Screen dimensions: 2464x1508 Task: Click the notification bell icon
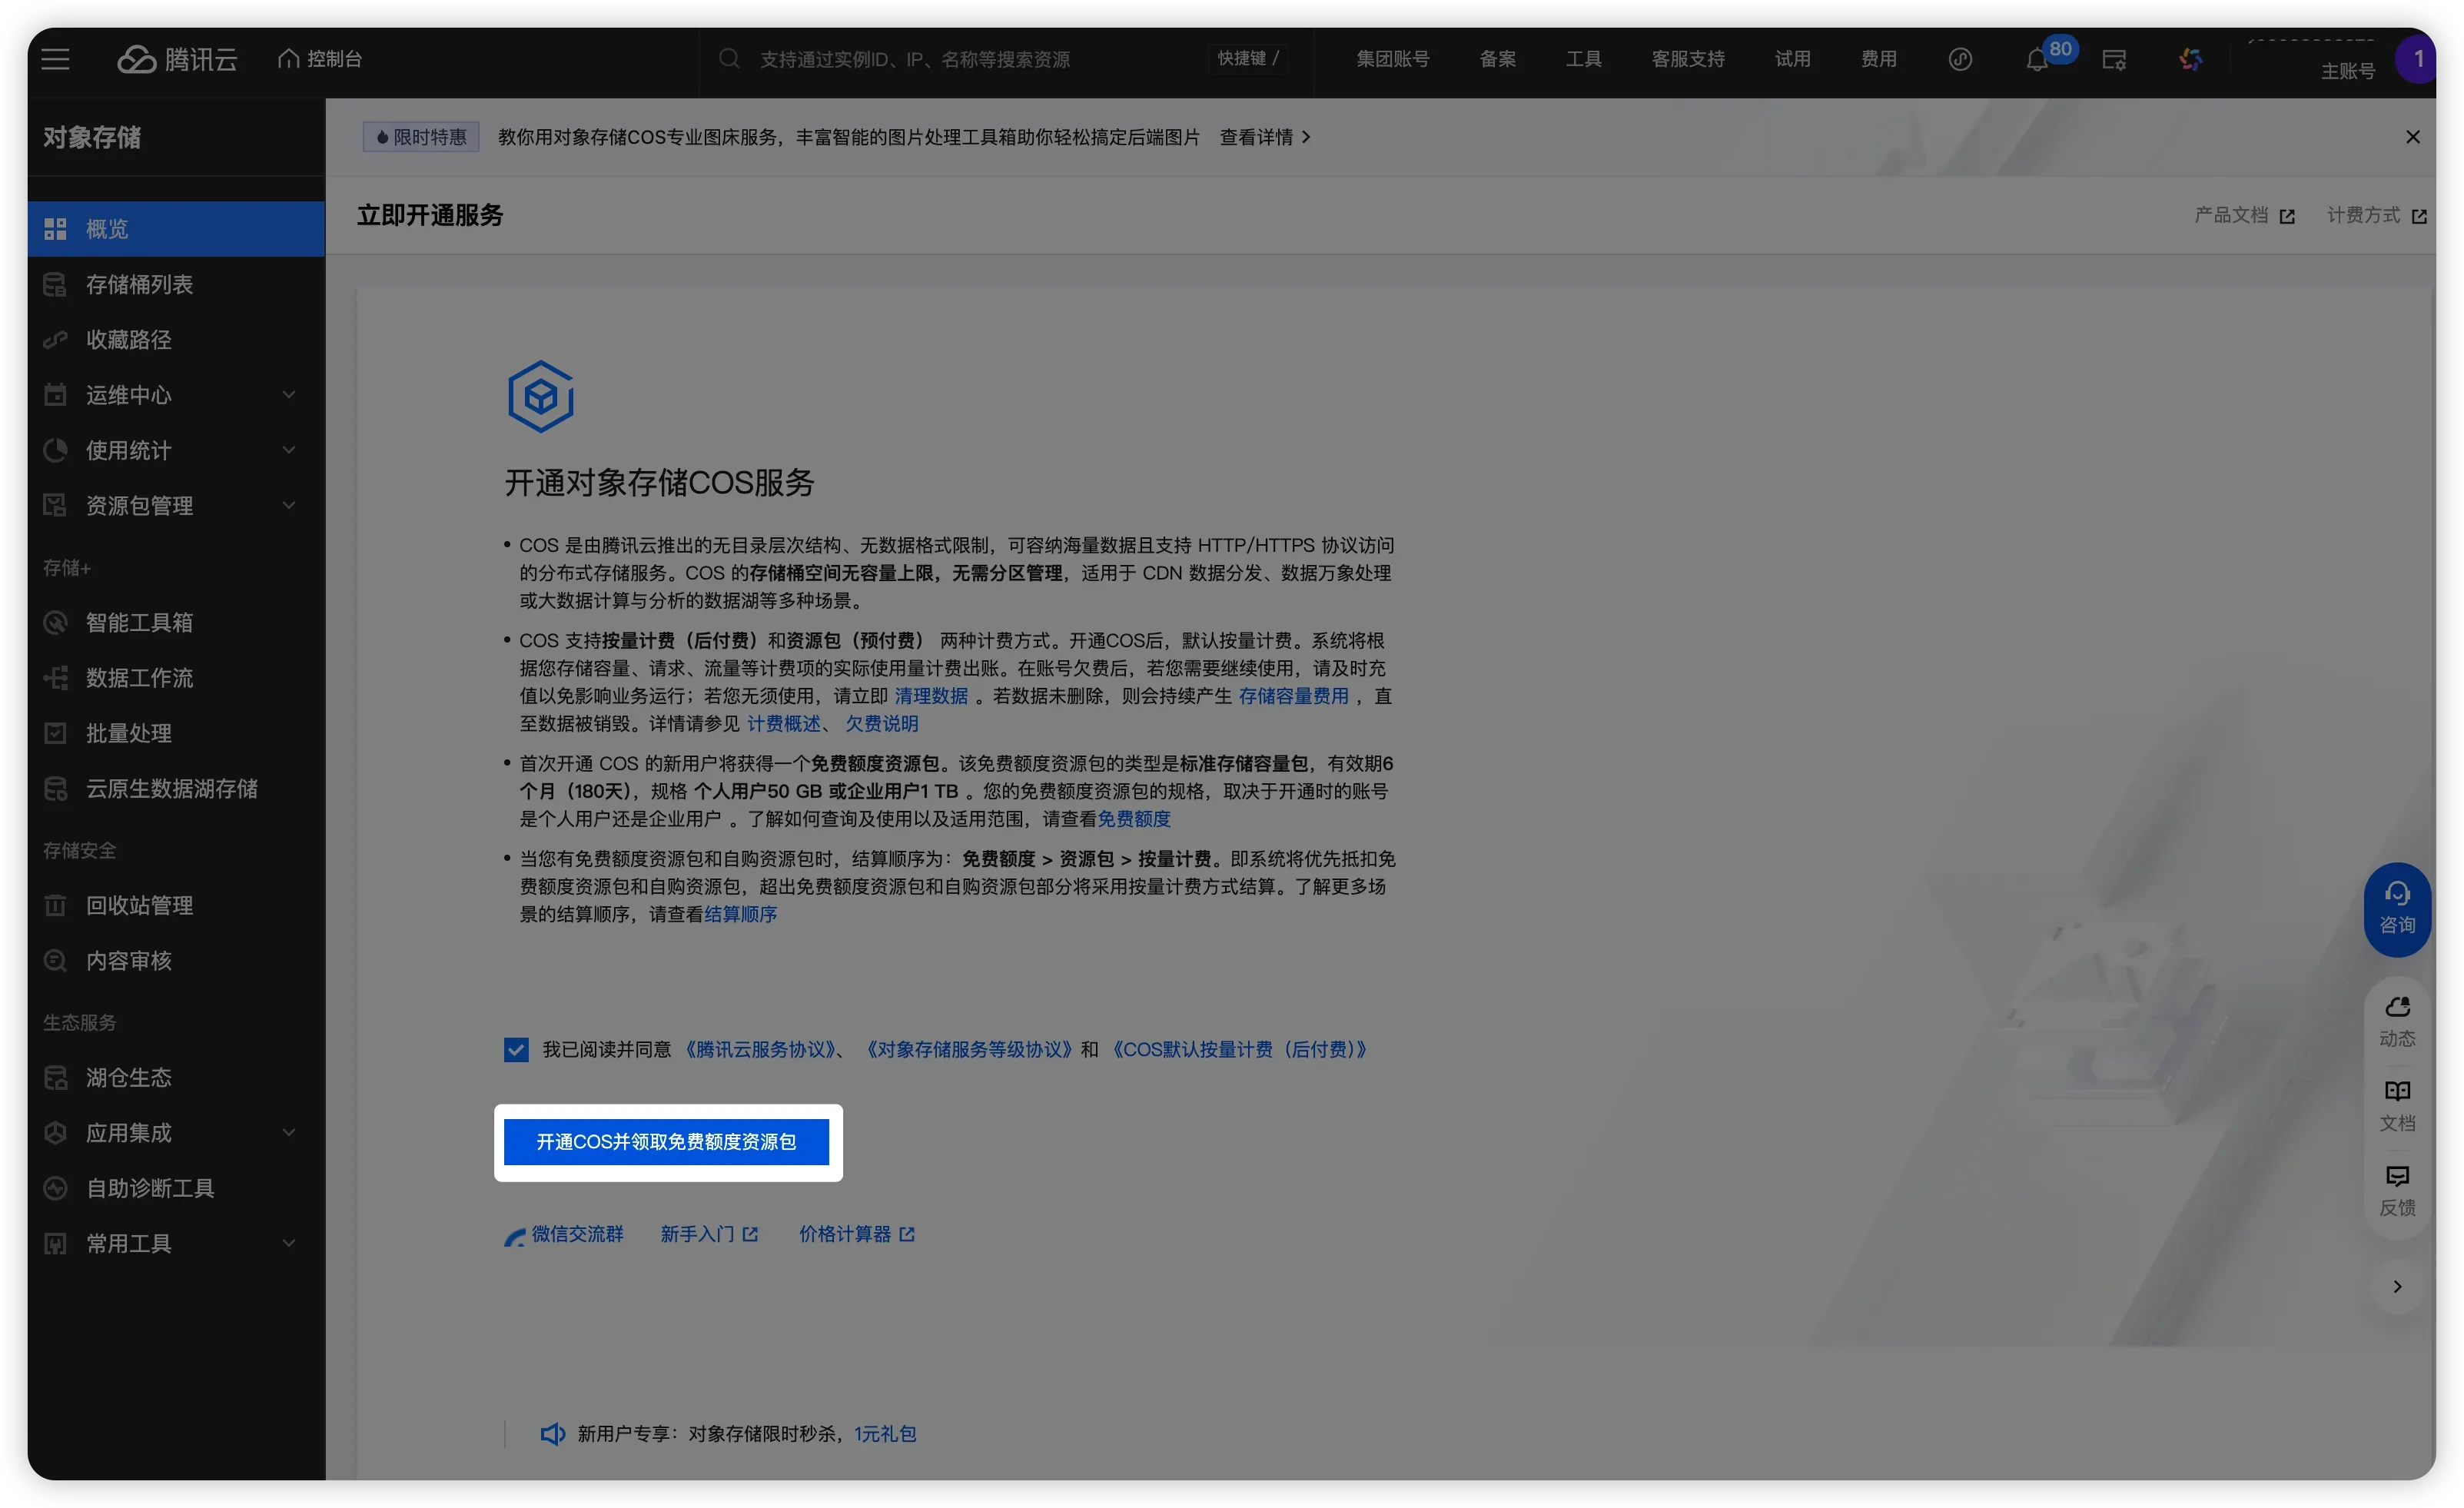pos(2036,60)
